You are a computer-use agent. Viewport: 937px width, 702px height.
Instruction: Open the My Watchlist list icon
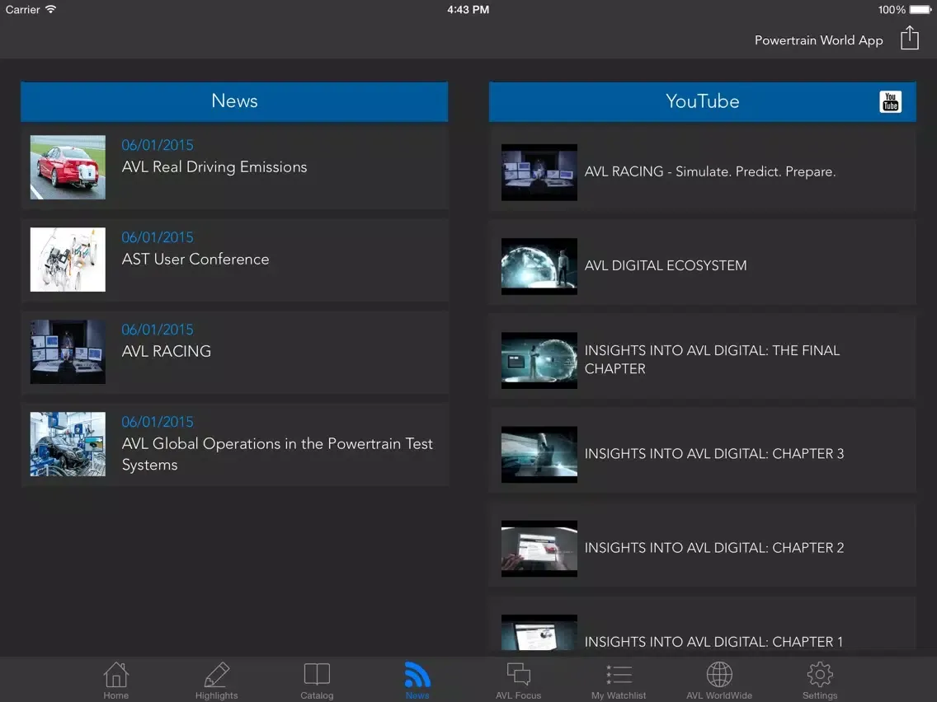coord(619,675)
